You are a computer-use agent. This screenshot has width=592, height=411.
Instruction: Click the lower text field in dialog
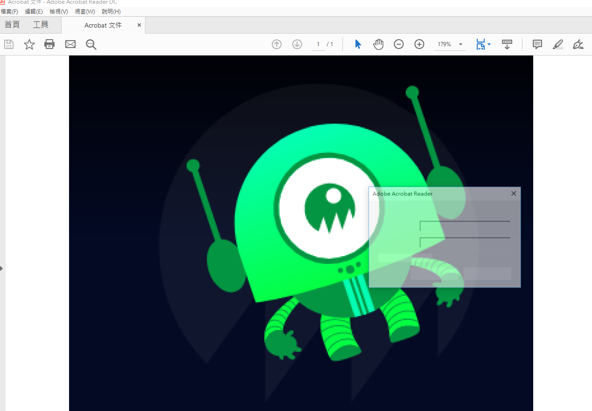pyautogui.click(x=465, y=243)
